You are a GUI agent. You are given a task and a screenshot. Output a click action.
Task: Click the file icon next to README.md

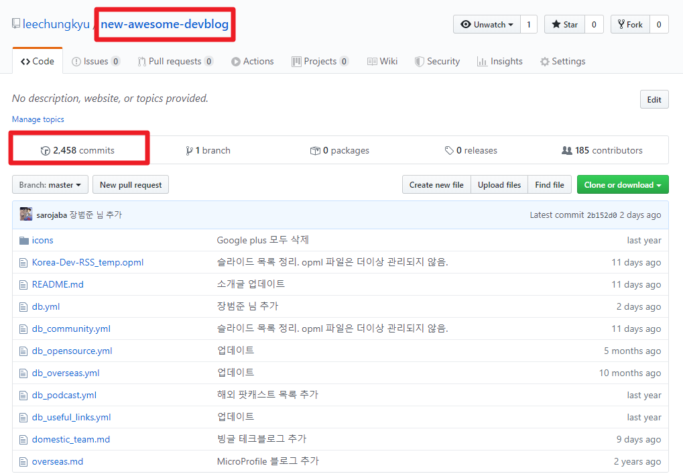coord(23,284)
